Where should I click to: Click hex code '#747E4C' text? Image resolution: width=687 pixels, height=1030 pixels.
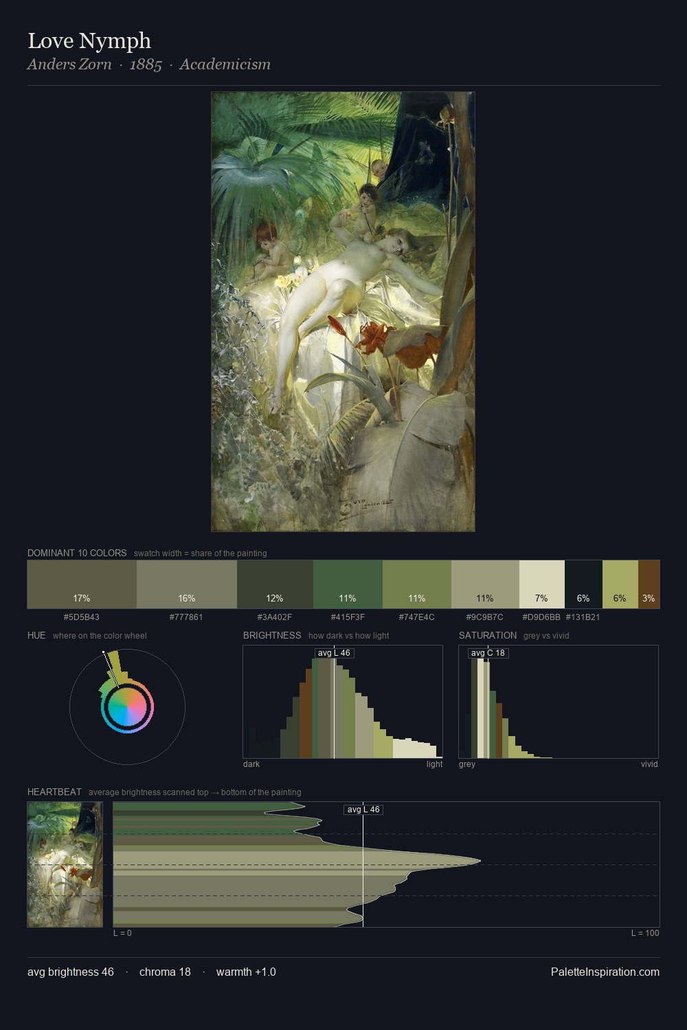pyautogui.click(x=416, y=617)
